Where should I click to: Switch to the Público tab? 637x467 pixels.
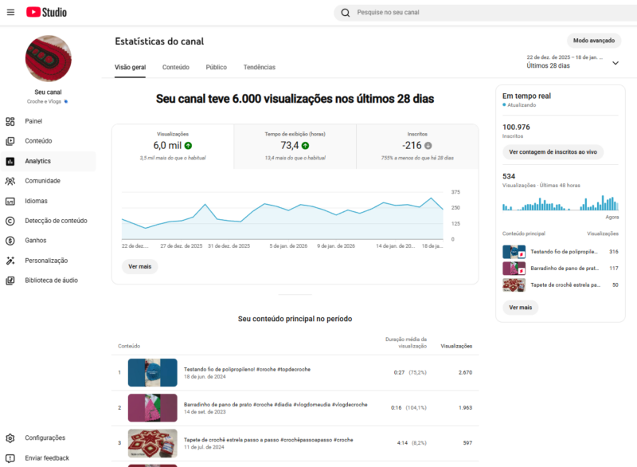pos(216,68)
